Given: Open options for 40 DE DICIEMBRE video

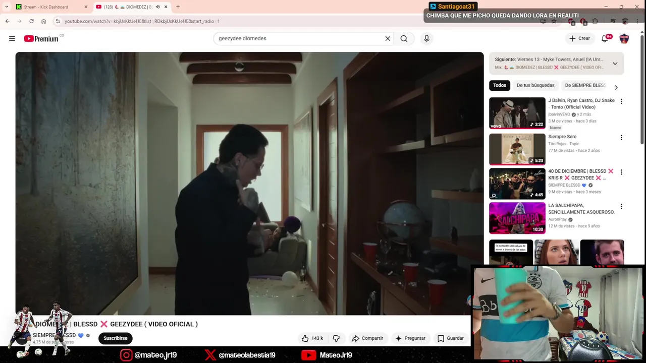Looking at the screenshot, I should pyautogui.click(x=621, y=172).
